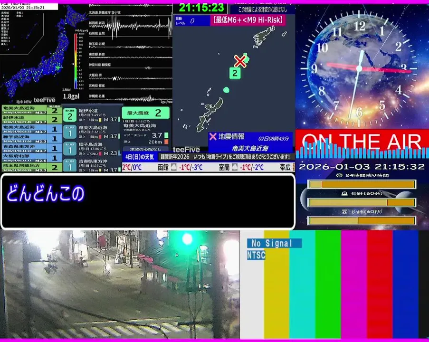Click the street camera live feed
The height and width of the screenshot is (342, 429).
tap(120, 285)
